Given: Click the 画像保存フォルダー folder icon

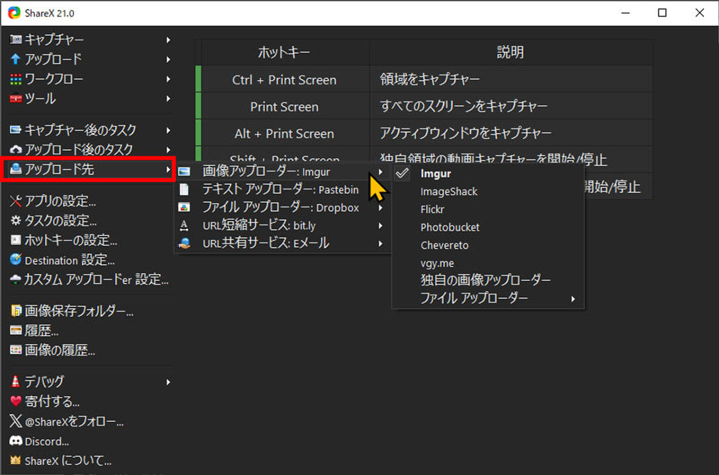Looking at the screenshot, I should 15,311.
